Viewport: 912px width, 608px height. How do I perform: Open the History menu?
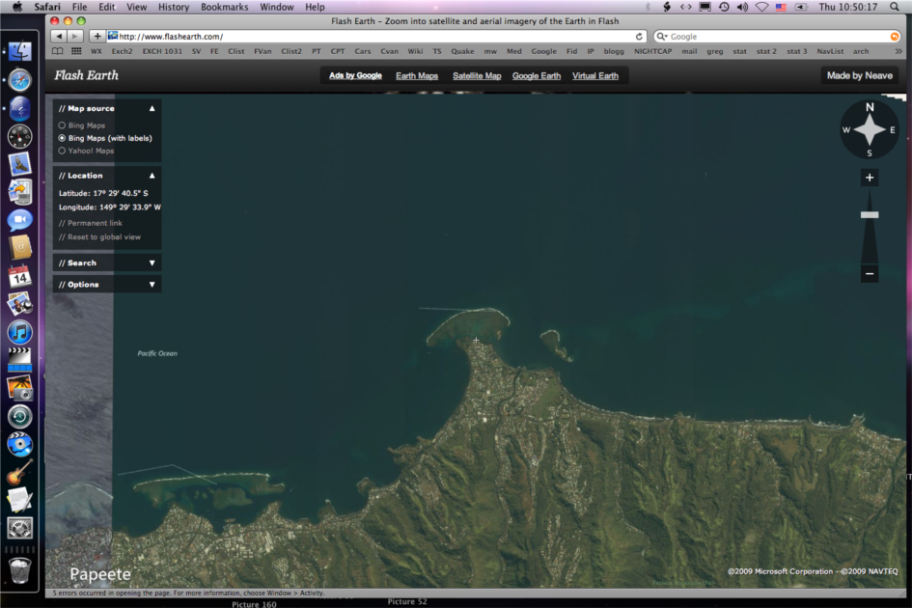coord(174,7)
